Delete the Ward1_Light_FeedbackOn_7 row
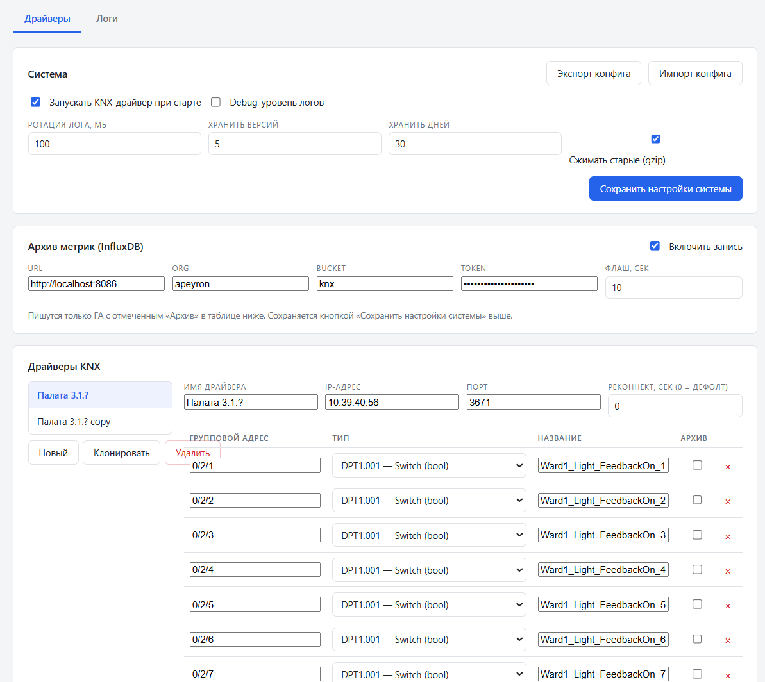 [727, 676]
